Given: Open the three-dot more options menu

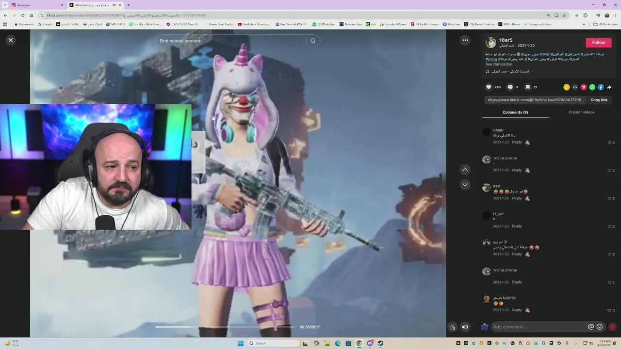Looking at the screenshot, I should coord(465,40).
